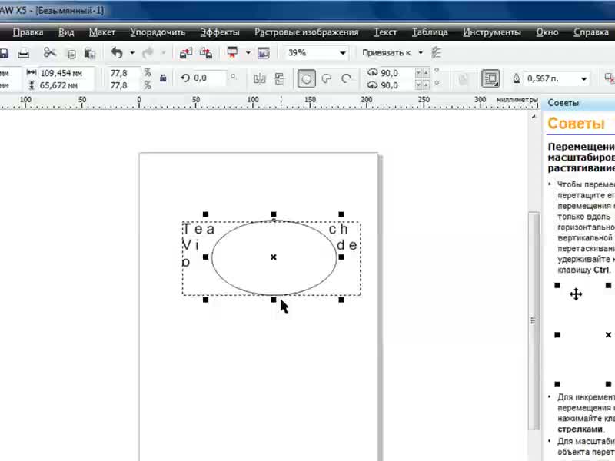
Task: Click the 'Tea' text in paragraph frame
Action: point(199,229)
